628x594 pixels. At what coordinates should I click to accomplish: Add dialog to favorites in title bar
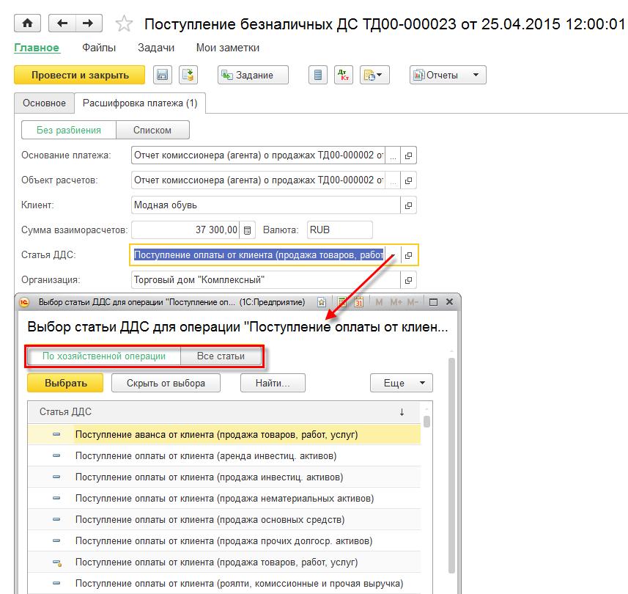(x=322, y=302)
